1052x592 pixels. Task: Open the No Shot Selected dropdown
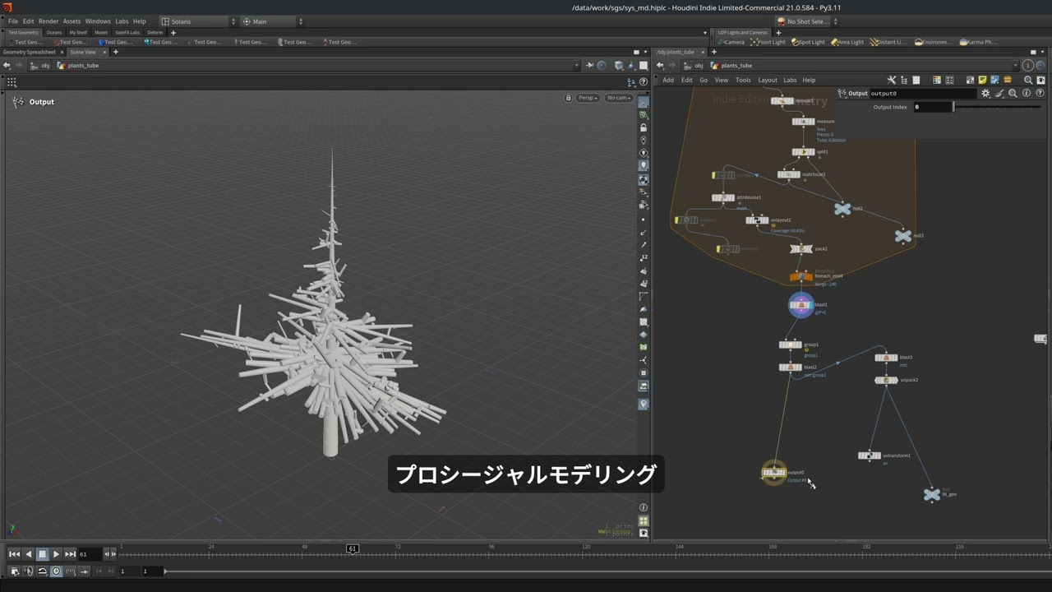pos(807,21)
